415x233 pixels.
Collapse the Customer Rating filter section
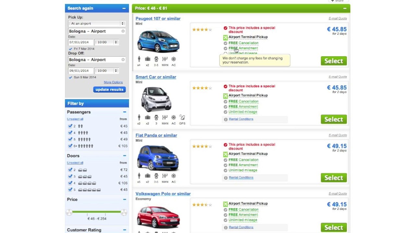tap(124, 230)
